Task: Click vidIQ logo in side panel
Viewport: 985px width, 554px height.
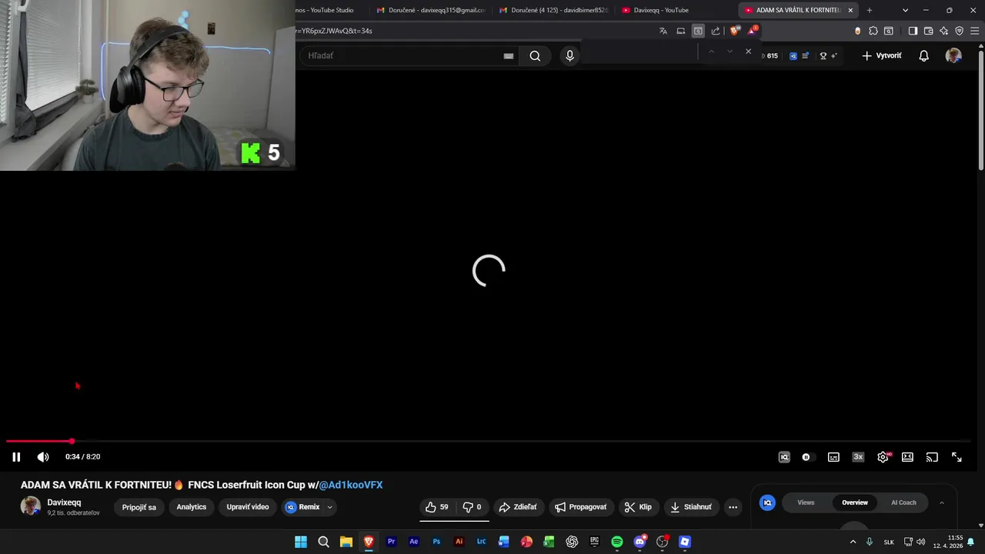Action: coord(767,502)
